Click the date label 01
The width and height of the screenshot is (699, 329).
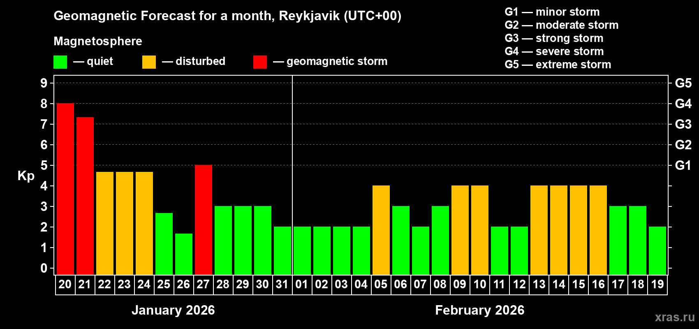[302, 284]
